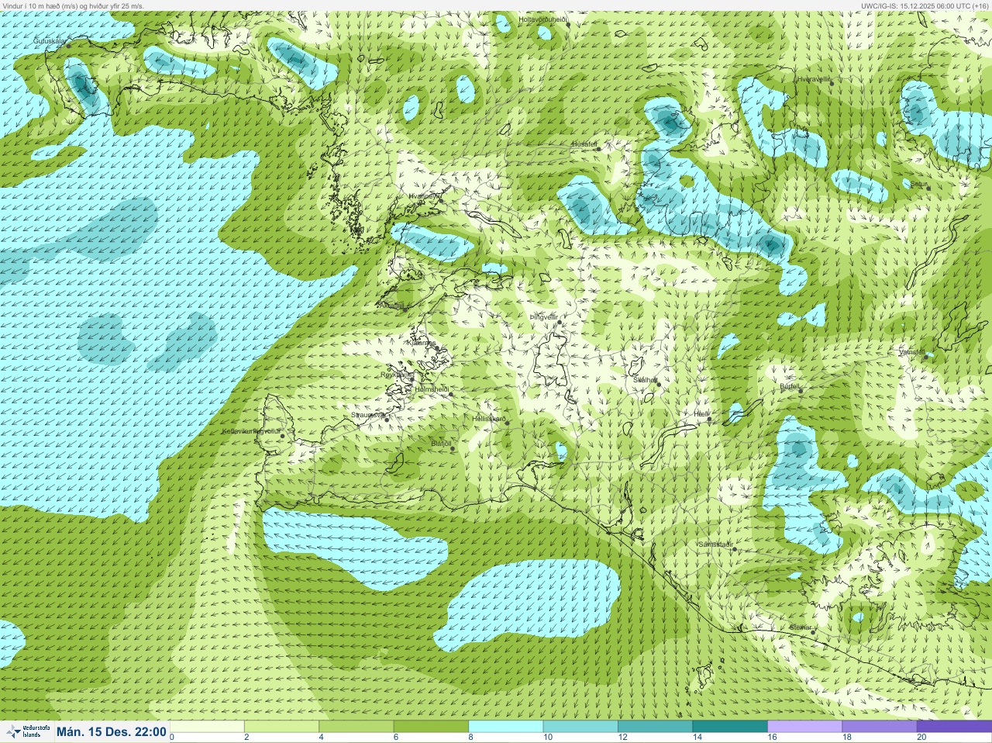Click the Skálholt station label
The width and height of the screenshot is (992, 743).
click(645, 380)
